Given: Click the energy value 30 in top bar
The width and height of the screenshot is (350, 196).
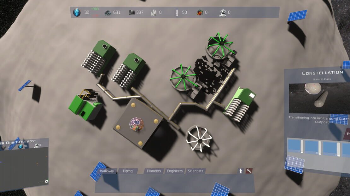Looking at the screenshot, I should (87, 13).
